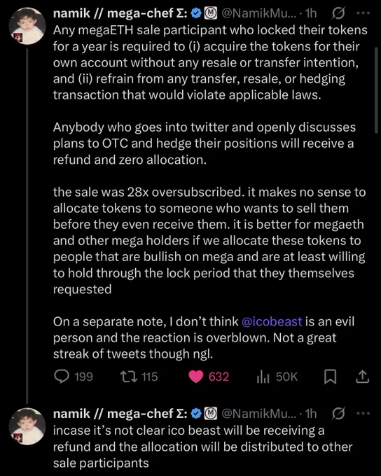
Task: Open Grok icon on second tweet
Action: (338, 414)
